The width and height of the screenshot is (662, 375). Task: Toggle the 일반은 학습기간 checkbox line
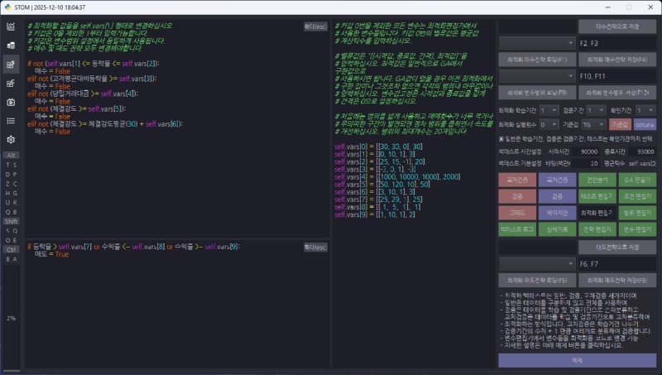501,138
